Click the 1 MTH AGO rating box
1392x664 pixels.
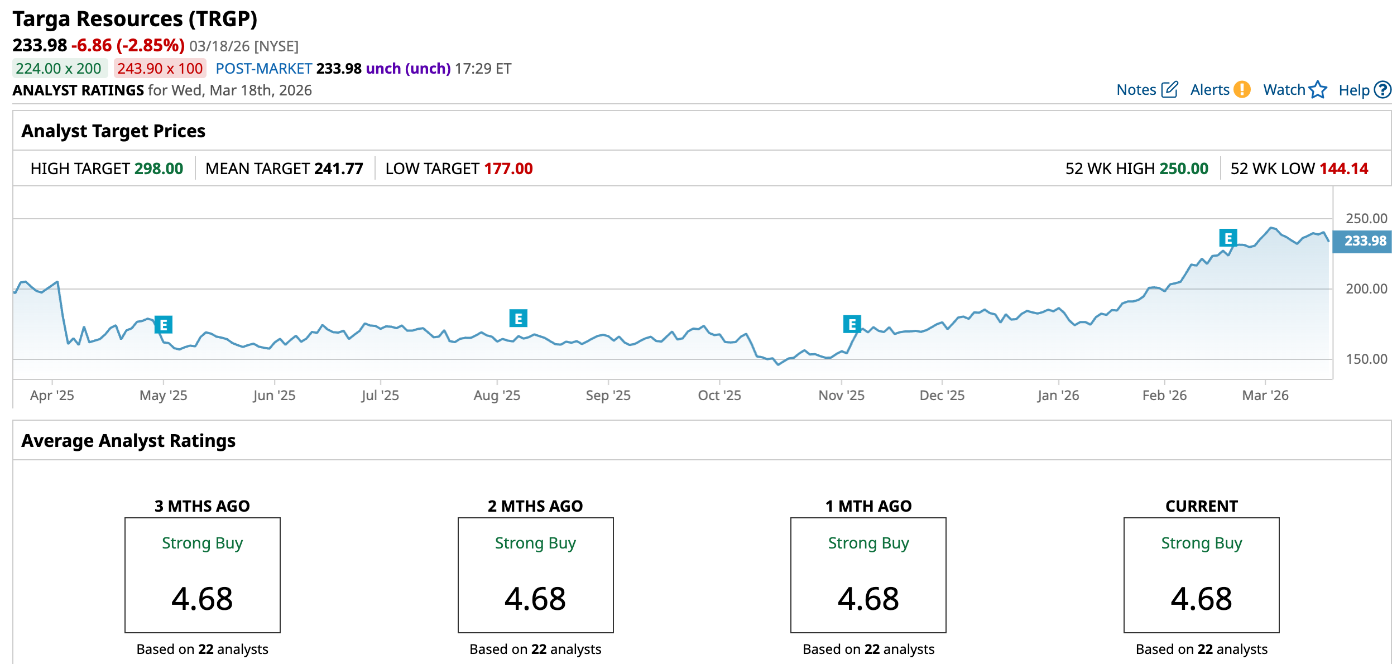[868, 575]
